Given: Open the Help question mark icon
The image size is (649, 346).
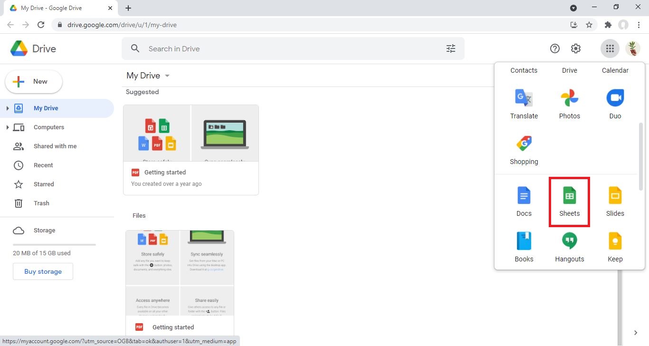Looking at the screenshot, I should pyautogui.click(x=555, y=48).
